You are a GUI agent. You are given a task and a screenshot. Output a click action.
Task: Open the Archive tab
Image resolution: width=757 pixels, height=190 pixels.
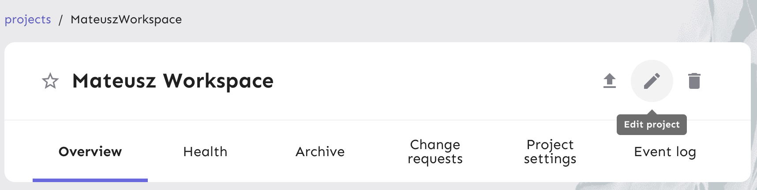click(320, 152)
